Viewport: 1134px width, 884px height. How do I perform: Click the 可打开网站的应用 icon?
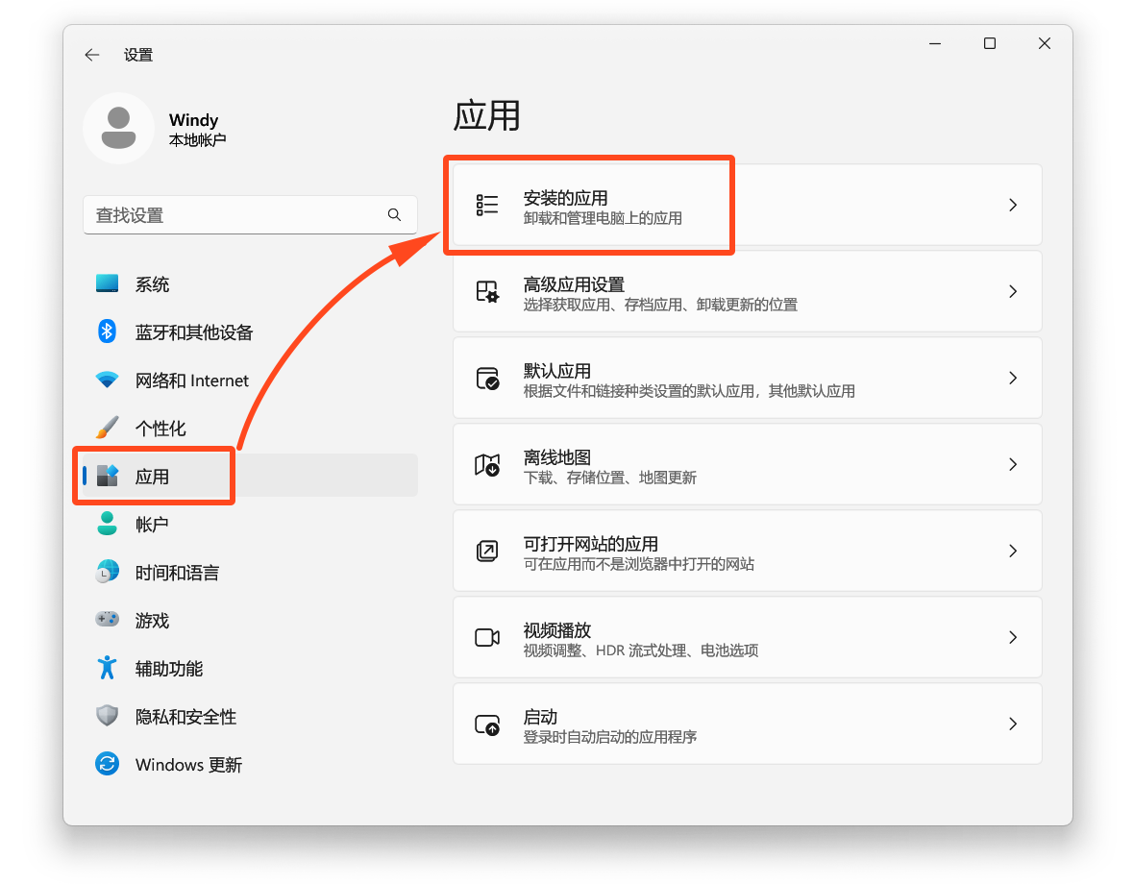(x=486, y=550)
